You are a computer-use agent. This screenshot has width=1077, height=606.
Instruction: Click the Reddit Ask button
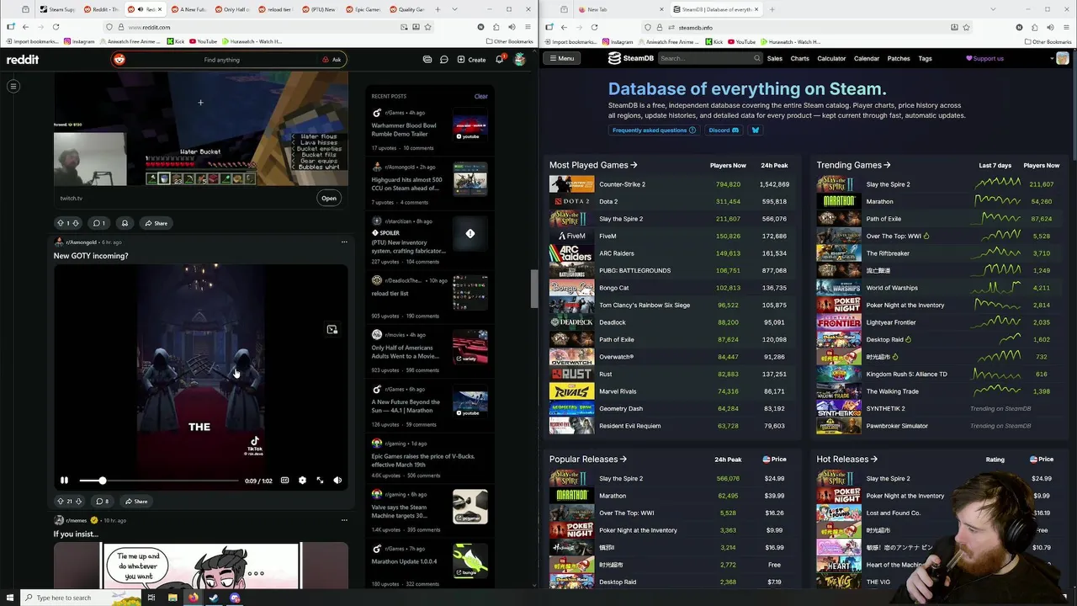tap(332, 60)
